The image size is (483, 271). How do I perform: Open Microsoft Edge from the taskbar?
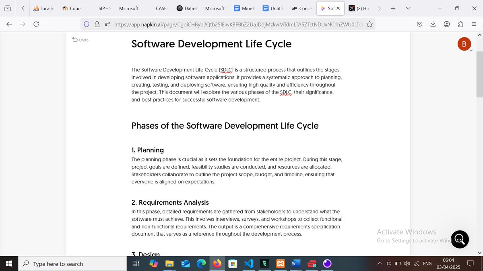(201, 264)
